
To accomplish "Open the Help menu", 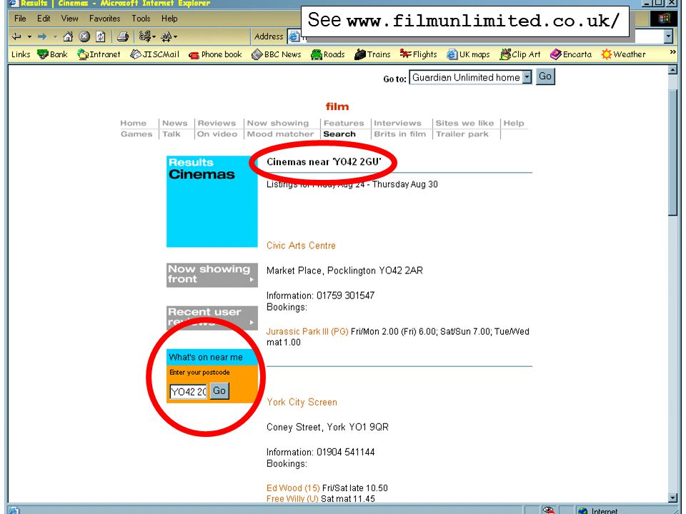I will [x=169, y=19].
